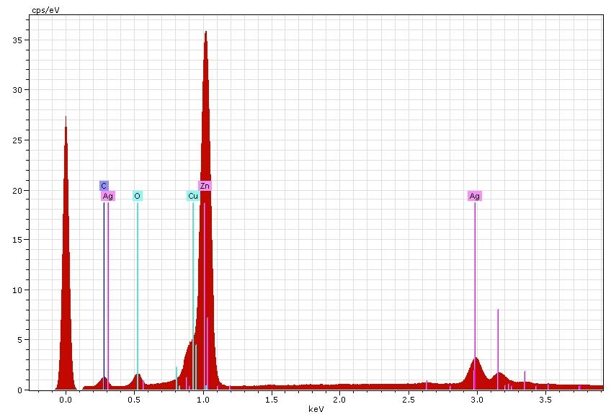Click the Zn element label
The image size is (611, 417).
tap(205, 186)
